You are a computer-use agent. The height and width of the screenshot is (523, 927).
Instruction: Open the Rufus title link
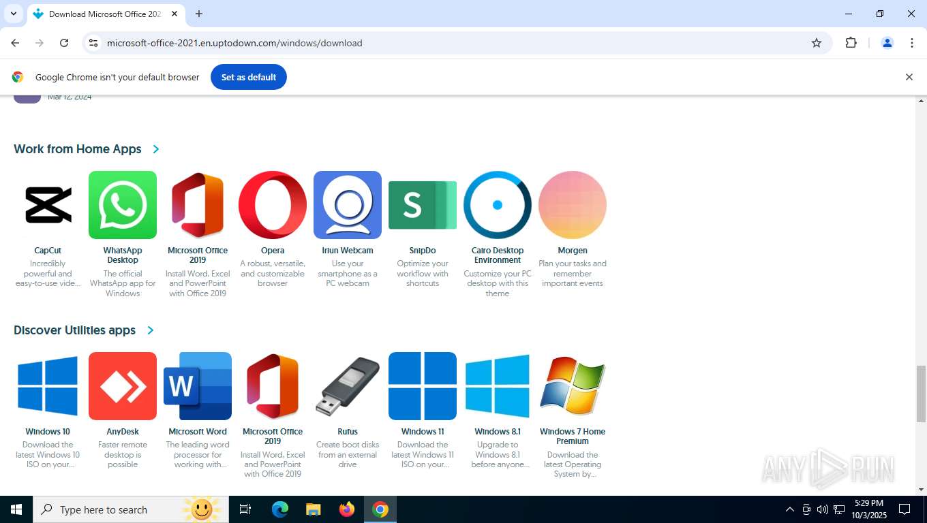pyautogui.click(x=348, y=432)
